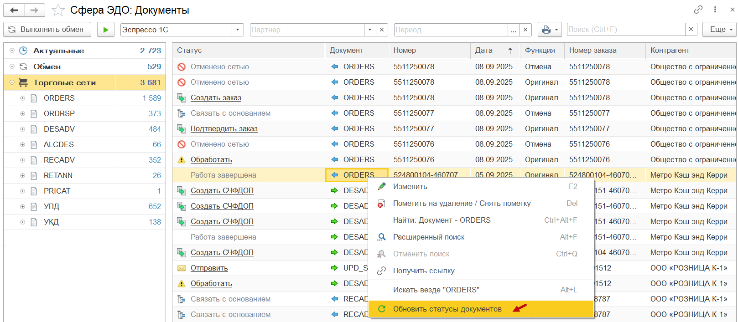The width and height of the screenshot is (738, 322).
Task: Click the green refresh icon of Обновить статусы
Action: point(382,309)
